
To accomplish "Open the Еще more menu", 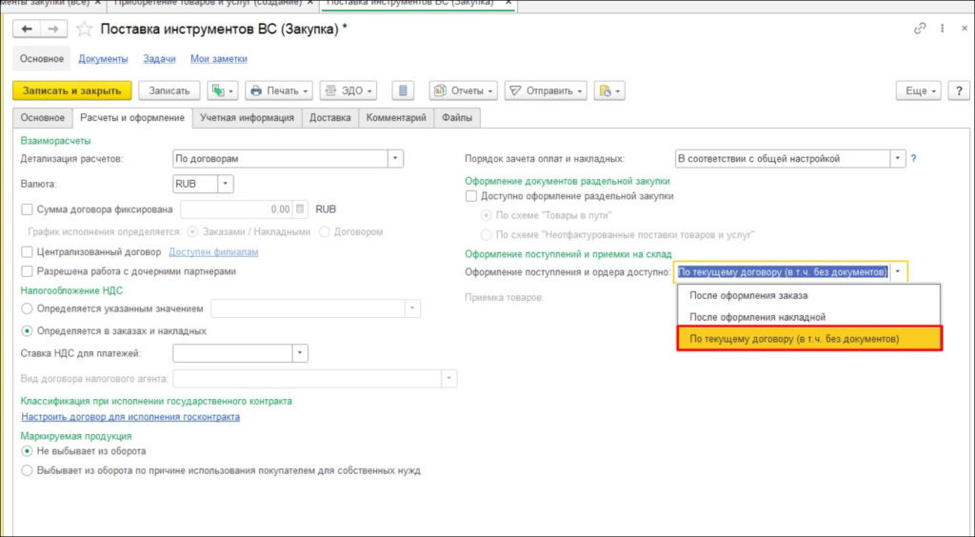I will 919,90.
